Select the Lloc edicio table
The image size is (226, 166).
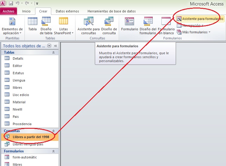pyautogui.click(x=30, y=95)
